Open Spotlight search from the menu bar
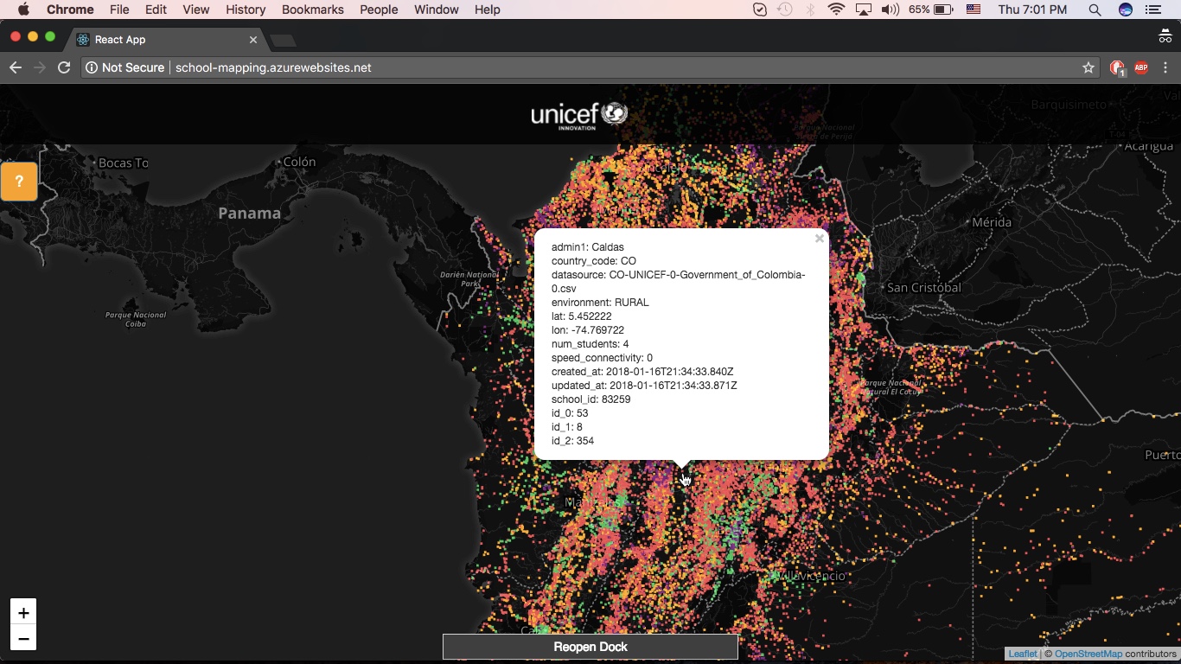The width and height of the screenshot is (1181, 664). point(1095,10)
